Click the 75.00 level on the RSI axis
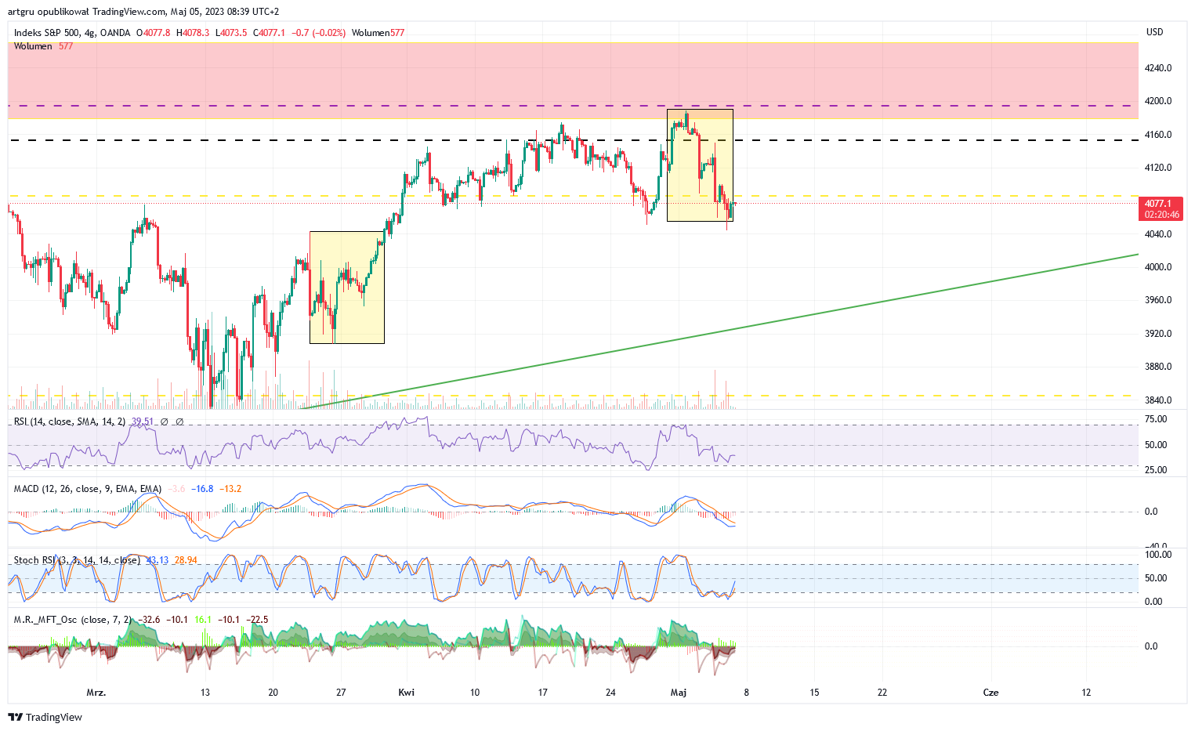This screenshot has height=731, width=1195. click(1156, 419)
